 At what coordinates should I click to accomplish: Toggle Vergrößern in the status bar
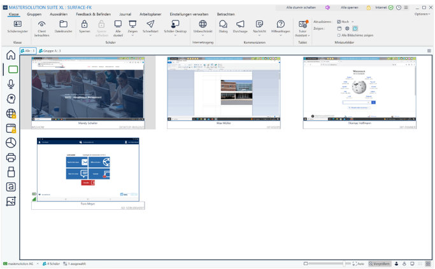click(x=379, y=263)
